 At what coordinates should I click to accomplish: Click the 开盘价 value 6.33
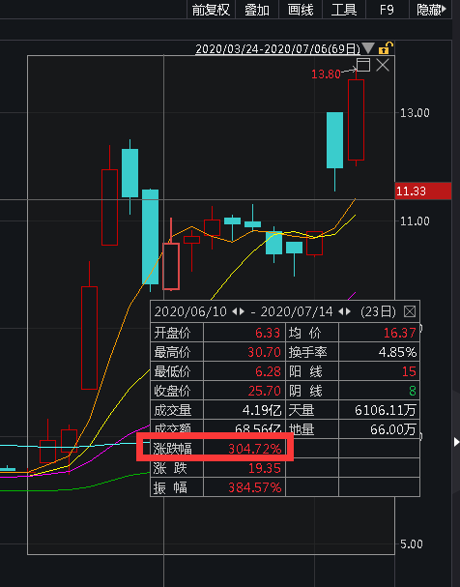[268, 333]
